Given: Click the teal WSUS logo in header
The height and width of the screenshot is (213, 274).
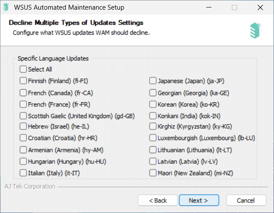Looking at the screenshot, I should pyautogui.click(x=256, y=30).
